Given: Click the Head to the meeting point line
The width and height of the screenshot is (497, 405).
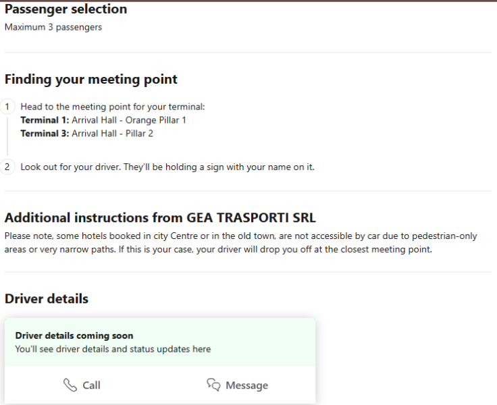Looking at the screenshot, I should 113,107.
